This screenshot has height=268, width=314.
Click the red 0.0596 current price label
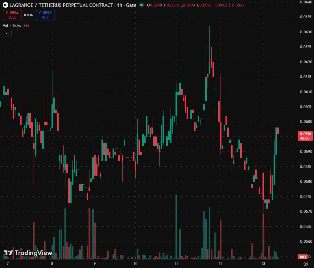pyautogui.click(x=305, y=136)
